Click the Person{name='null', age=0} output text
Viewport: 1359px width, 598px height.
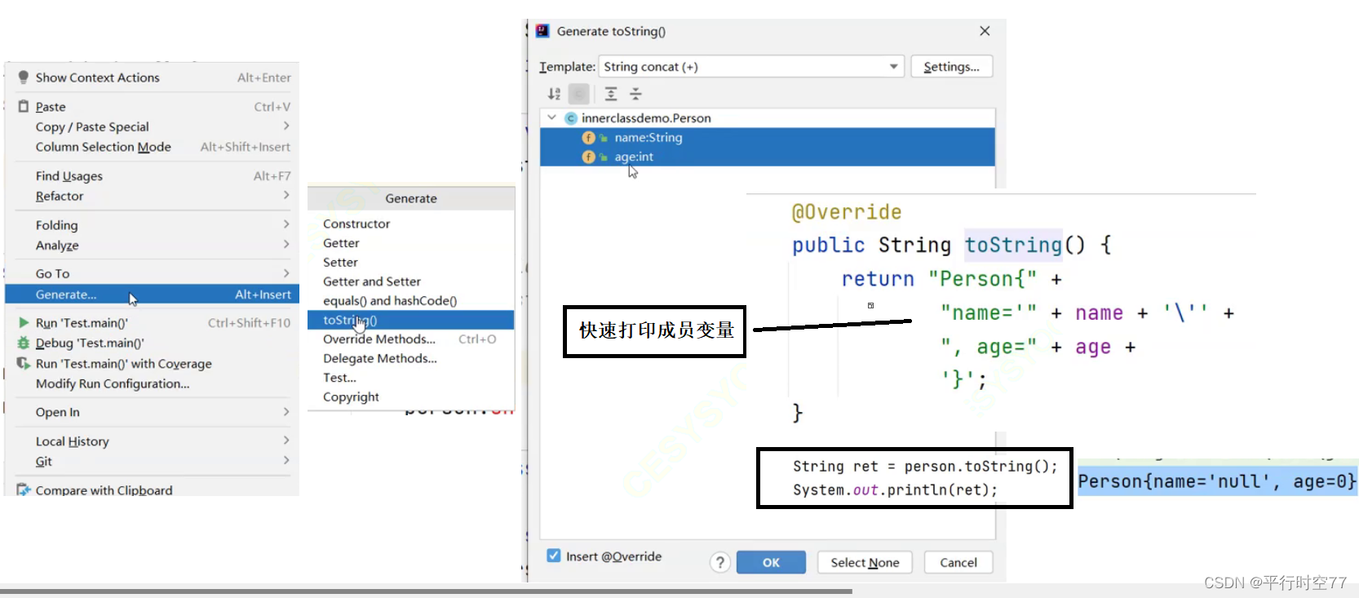[1216, 481]
